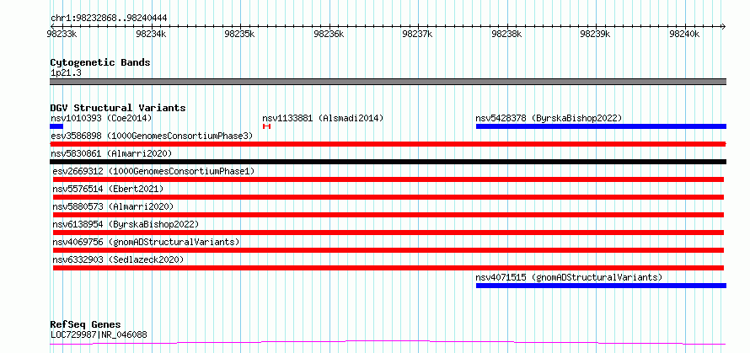Select the red nsv6332903 variant bar
Viewport: 750px width, 353px height.
[388, 268]
